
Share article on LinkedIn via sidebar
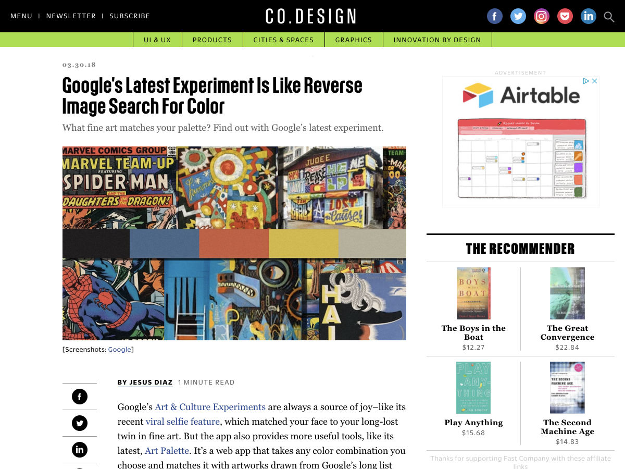pyautogui.click(x=80, y=450)
